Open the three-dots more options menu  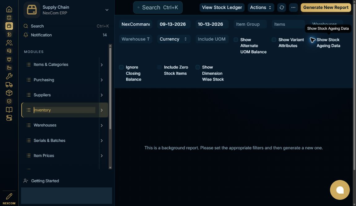293,7
